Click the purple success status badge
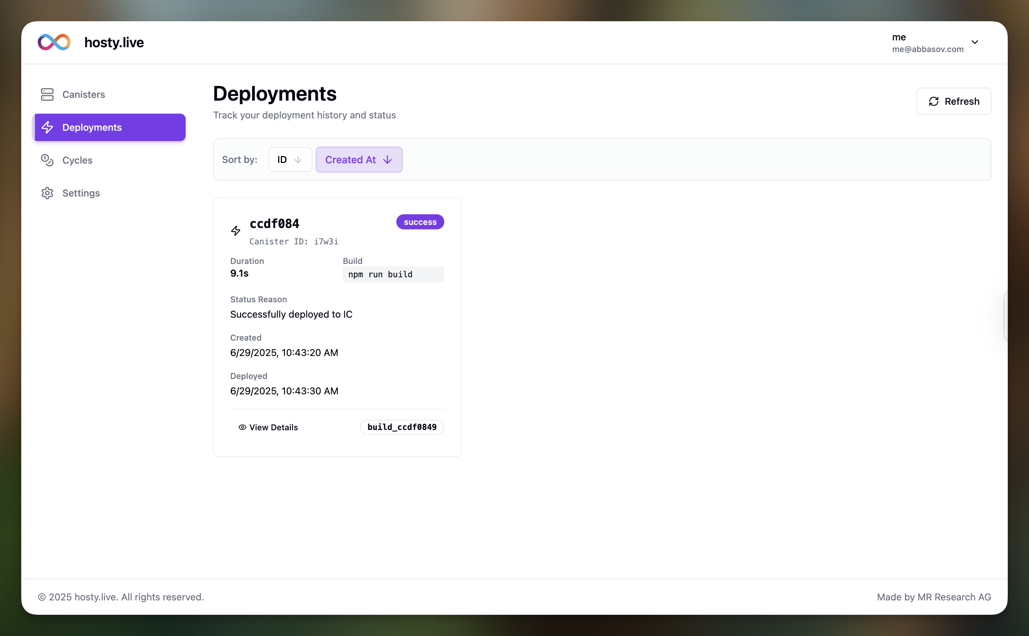 (420, 222)
